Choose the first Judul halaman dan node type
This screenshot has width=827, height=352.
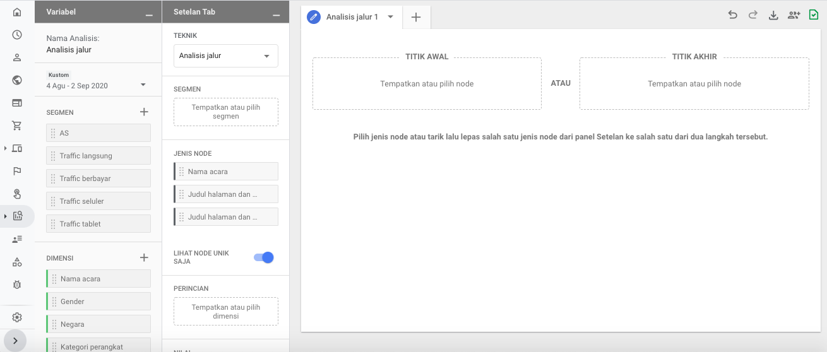tap(226, 194)
